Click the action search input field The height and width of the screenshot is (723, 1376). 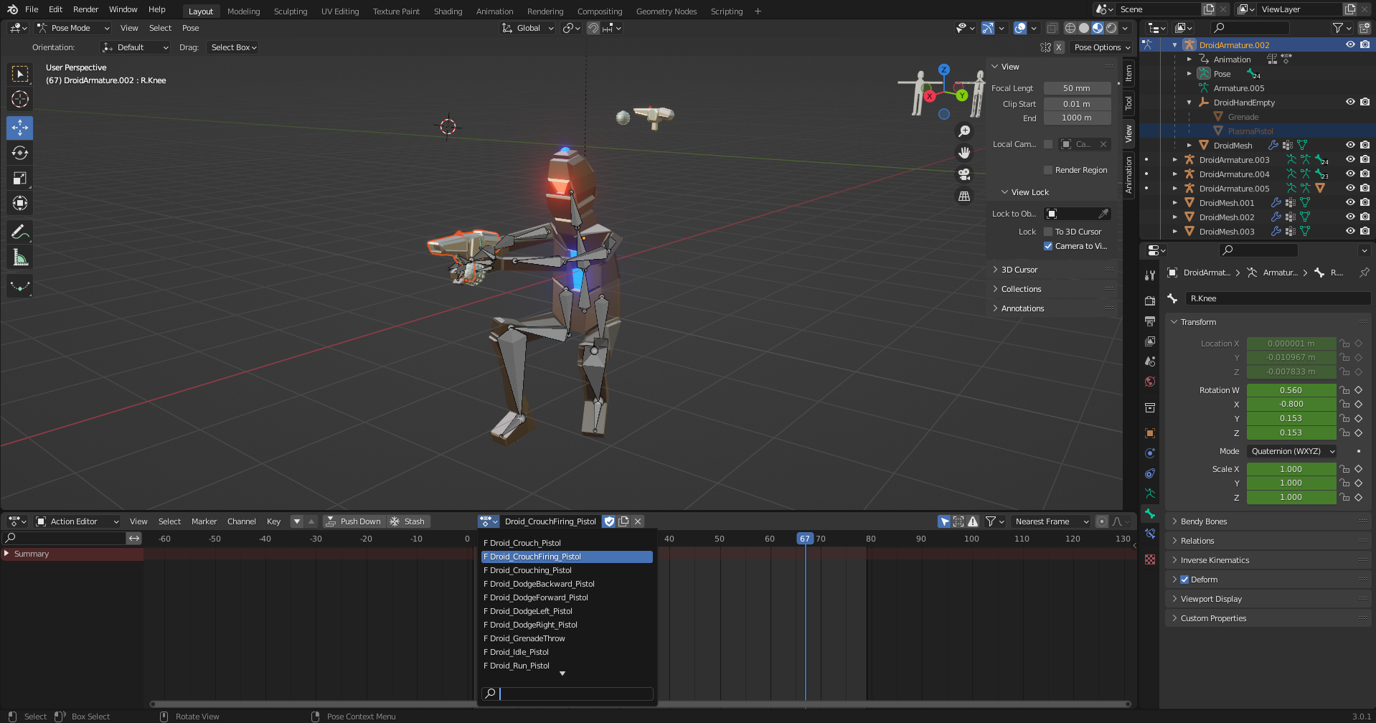pos(567,694)
